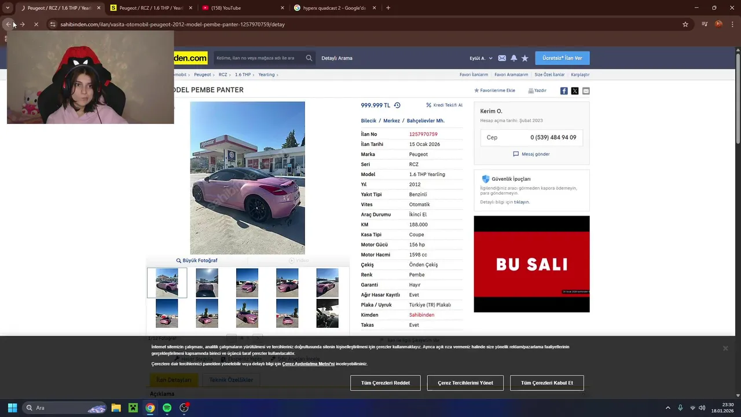The image size is (741, 417).
Task: Open Chrome from the taskbar
Action: [x=150, y=408]
